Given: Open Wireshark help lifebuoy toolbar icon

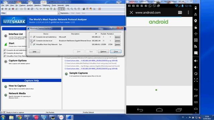Looking at the screenshot, I should [100, 9].
